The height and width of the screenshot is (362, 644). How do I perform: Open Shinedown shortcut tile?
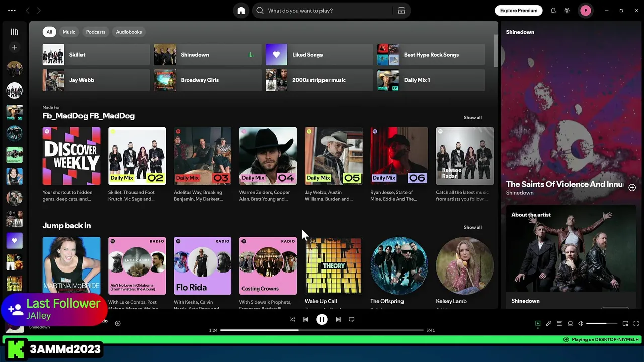[x=208, y=55]
